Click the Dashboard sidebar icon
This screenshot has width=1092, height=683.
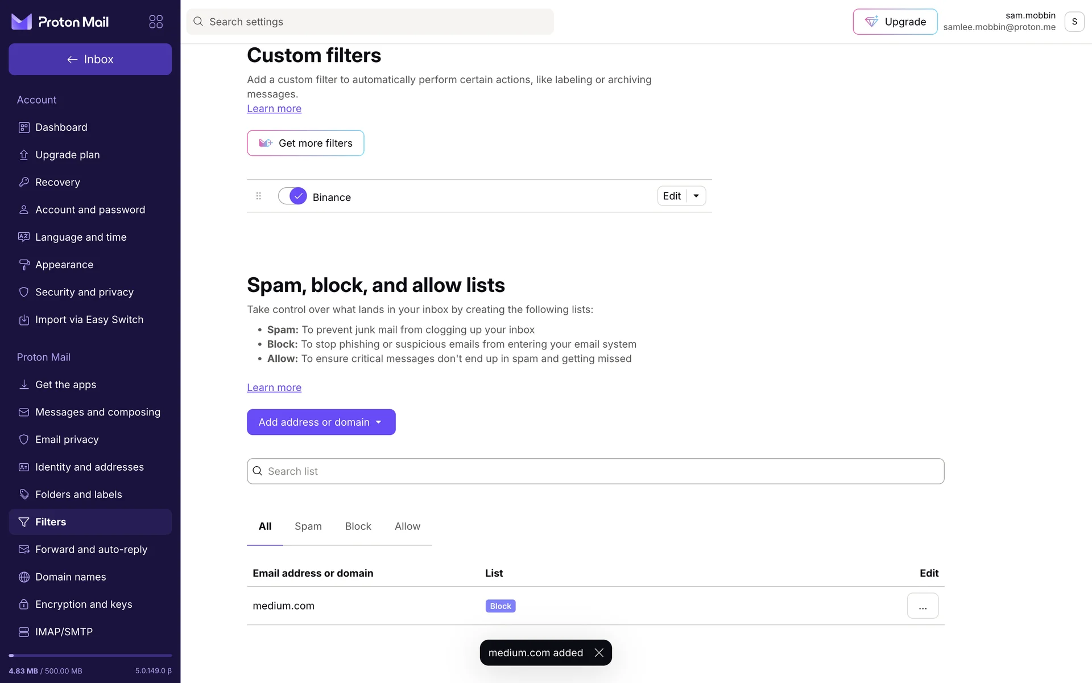tap(24, 127)
